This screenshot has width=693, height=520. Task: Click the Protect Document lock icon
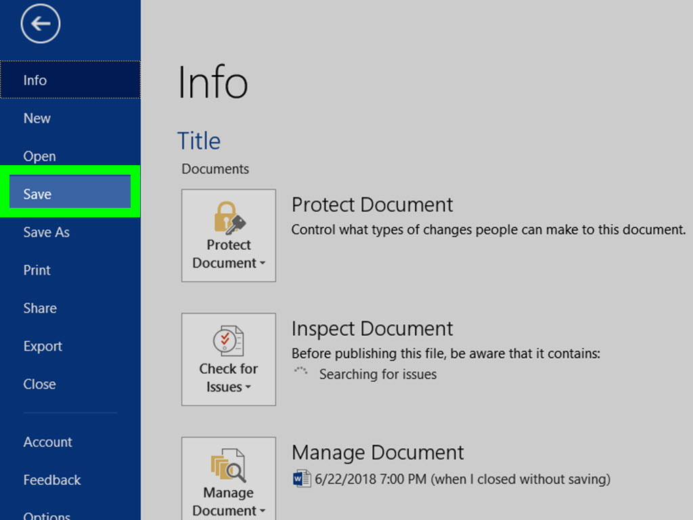pyautogui.click(x=230, y=217)
